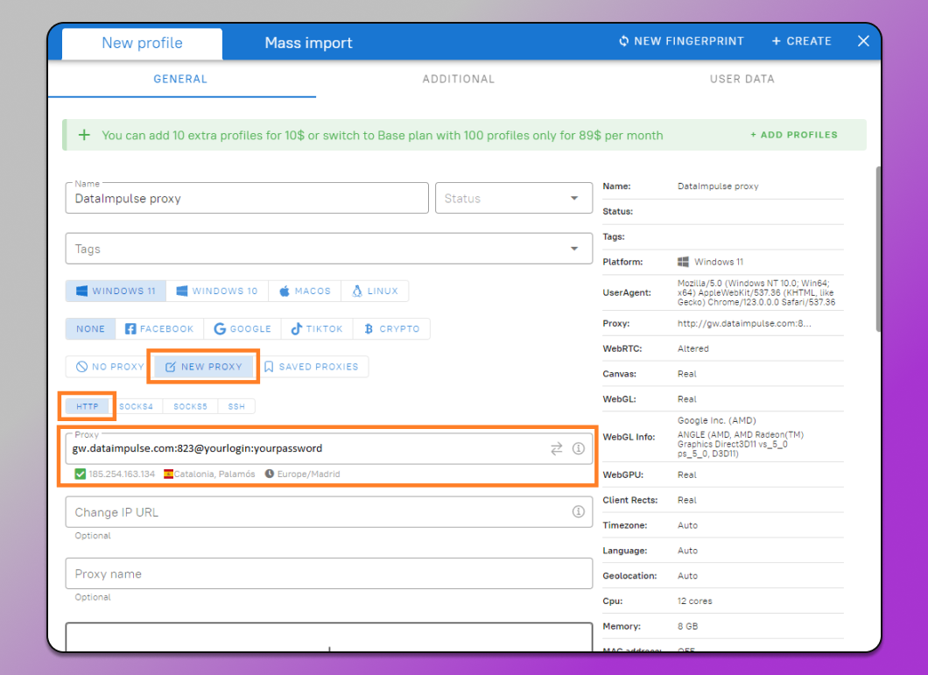
Task: Click the dialog's vertical scrollbar
Action: pyautogui.click(x=878, y=249)
